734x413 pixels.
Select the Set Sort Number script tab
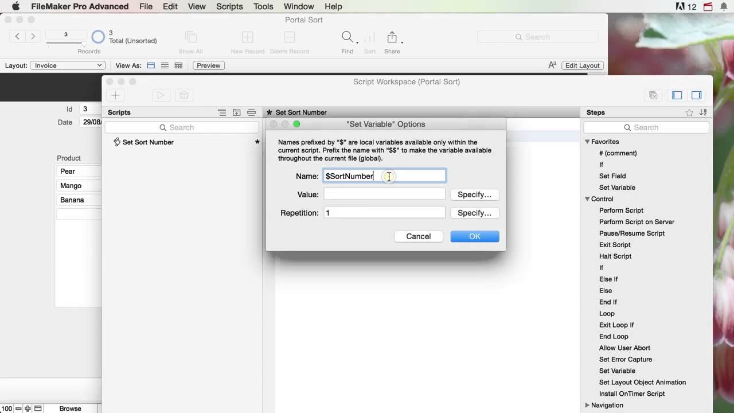pos(301,112)
